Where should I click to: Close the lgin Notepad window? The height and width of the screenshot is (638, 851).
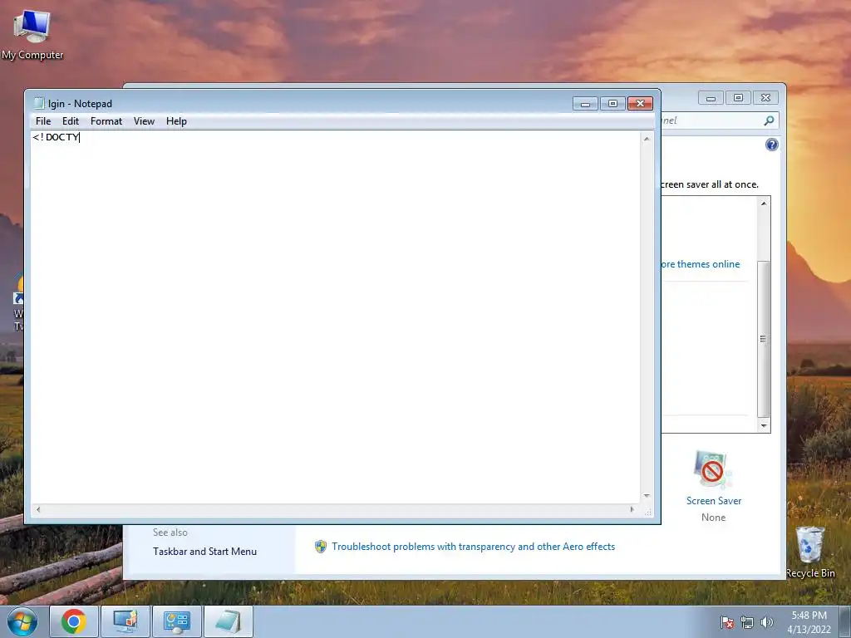641,103
